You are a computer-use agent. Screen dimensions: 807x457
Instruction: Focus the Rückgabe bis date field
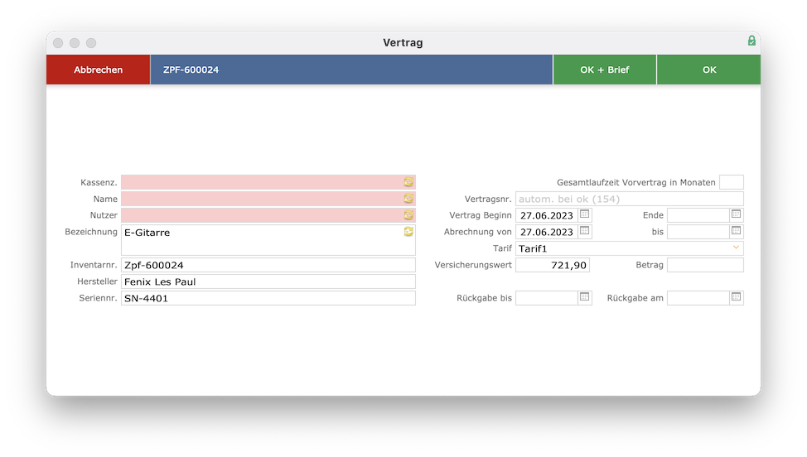point(547,298)
